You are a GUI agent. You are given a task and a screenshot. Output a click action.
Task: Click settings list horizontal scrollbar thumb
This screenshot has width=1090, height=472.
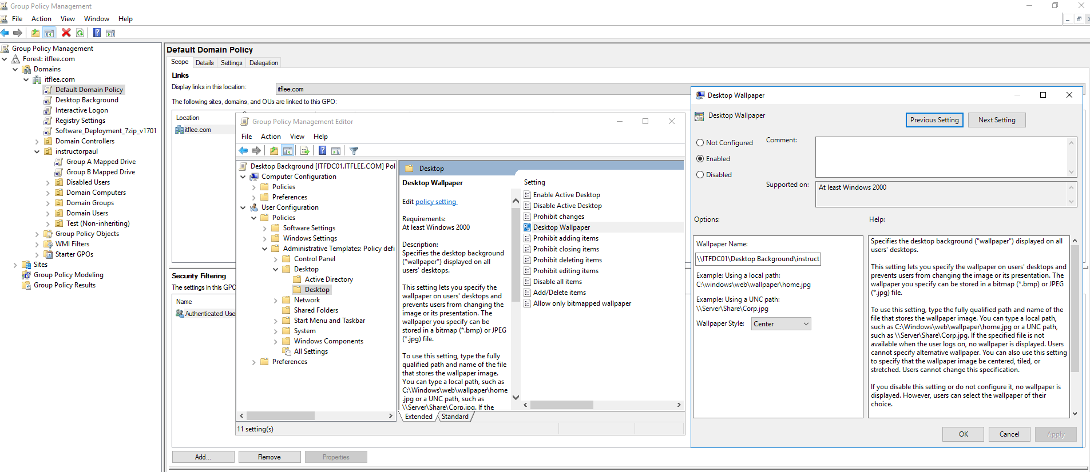coord(561,405)
